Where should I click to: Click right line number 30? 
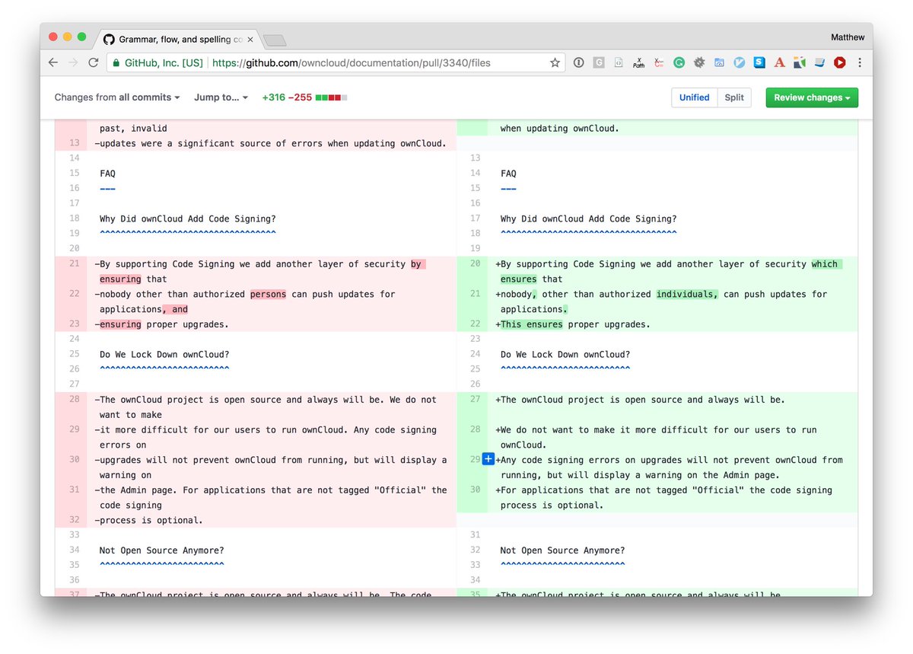point(475,490)
